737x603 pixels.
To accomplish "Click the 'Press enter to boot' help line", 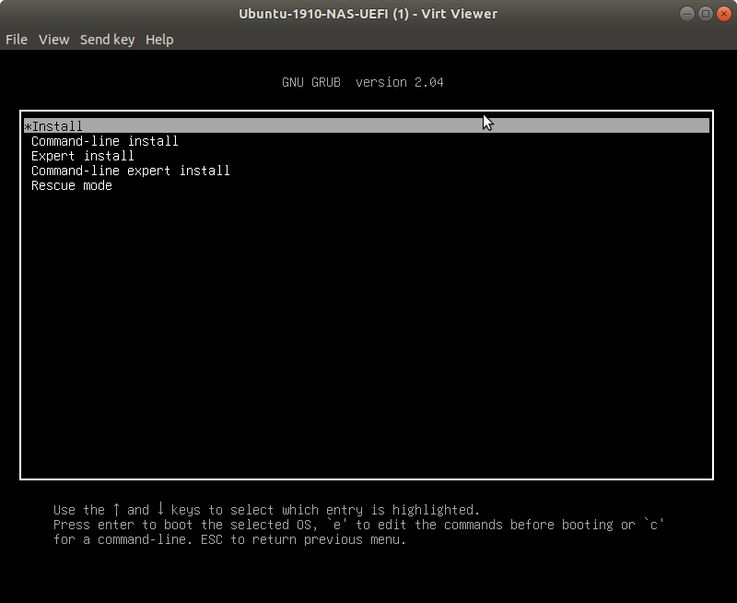I will point(358,525).
